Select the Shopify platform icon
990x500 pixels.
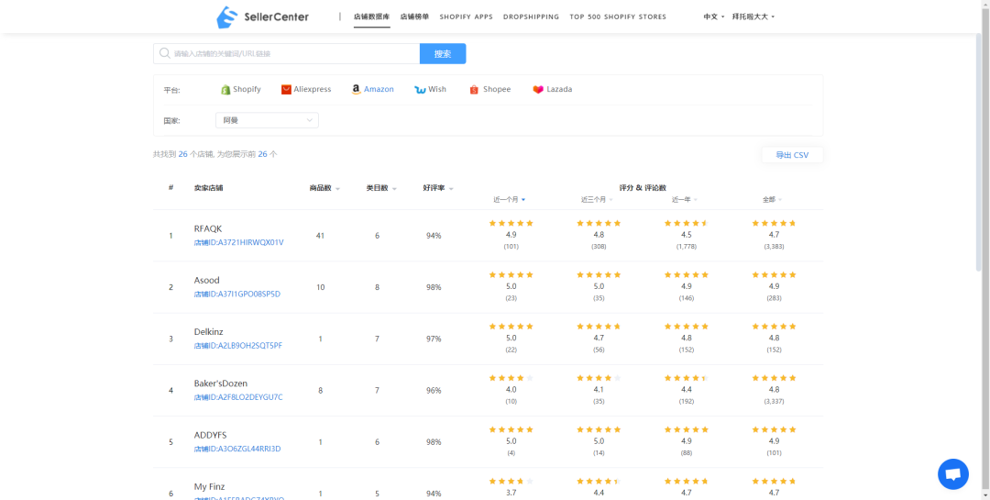[225, 90]
